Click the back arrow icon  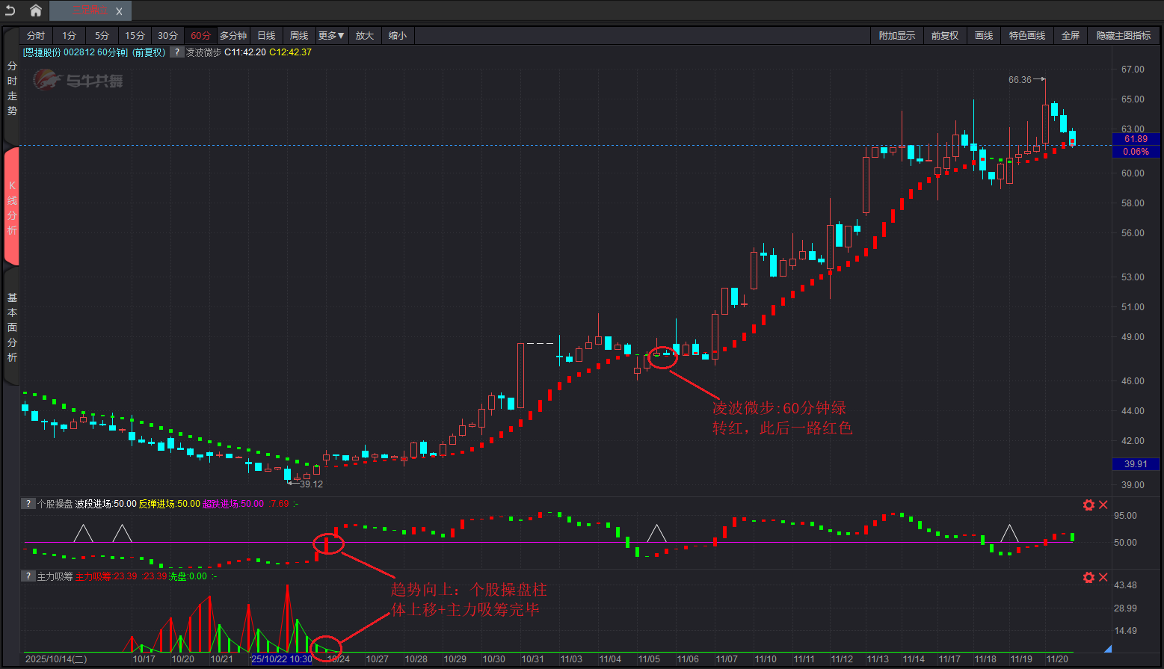[x=10, y=10]
